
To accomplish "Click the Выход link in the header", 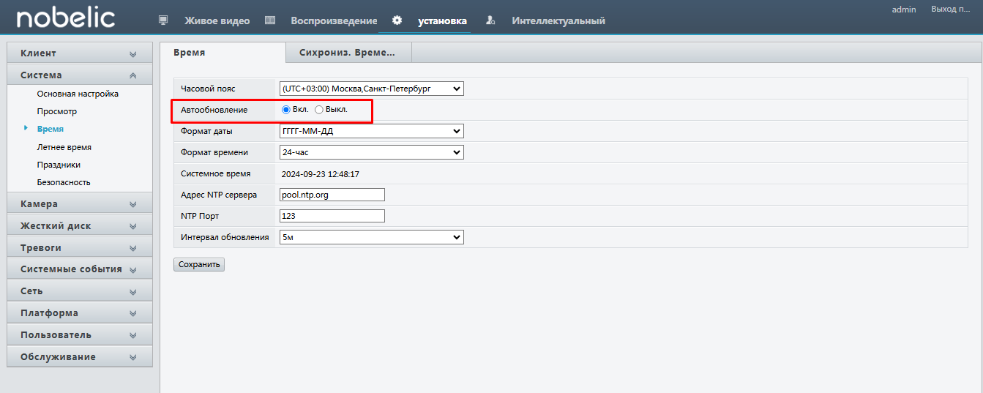I will tap(950, 9).
